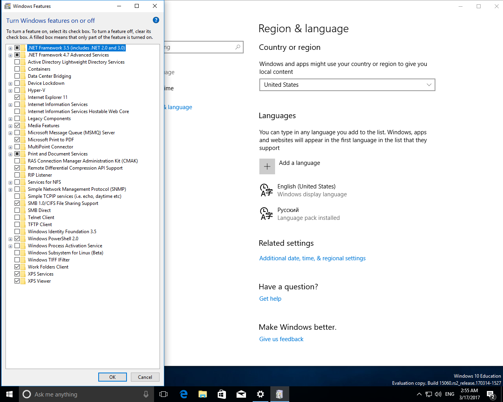Open Action Center notifications
503x402 pixels.
tap(491, 394)
